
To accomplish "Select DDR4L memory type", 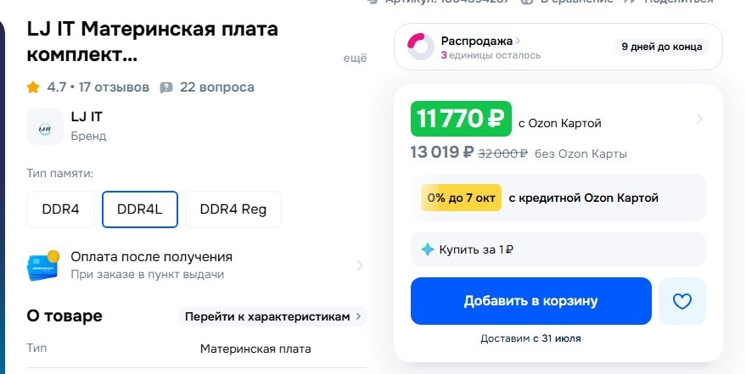I will pyautogui.click(x=140, y=209).
